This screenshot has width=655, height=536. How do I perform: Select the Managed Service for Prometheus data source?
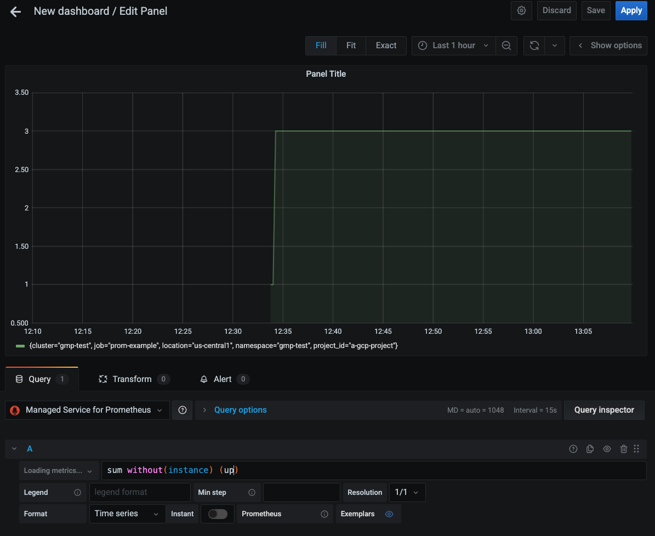click(87, 410)
